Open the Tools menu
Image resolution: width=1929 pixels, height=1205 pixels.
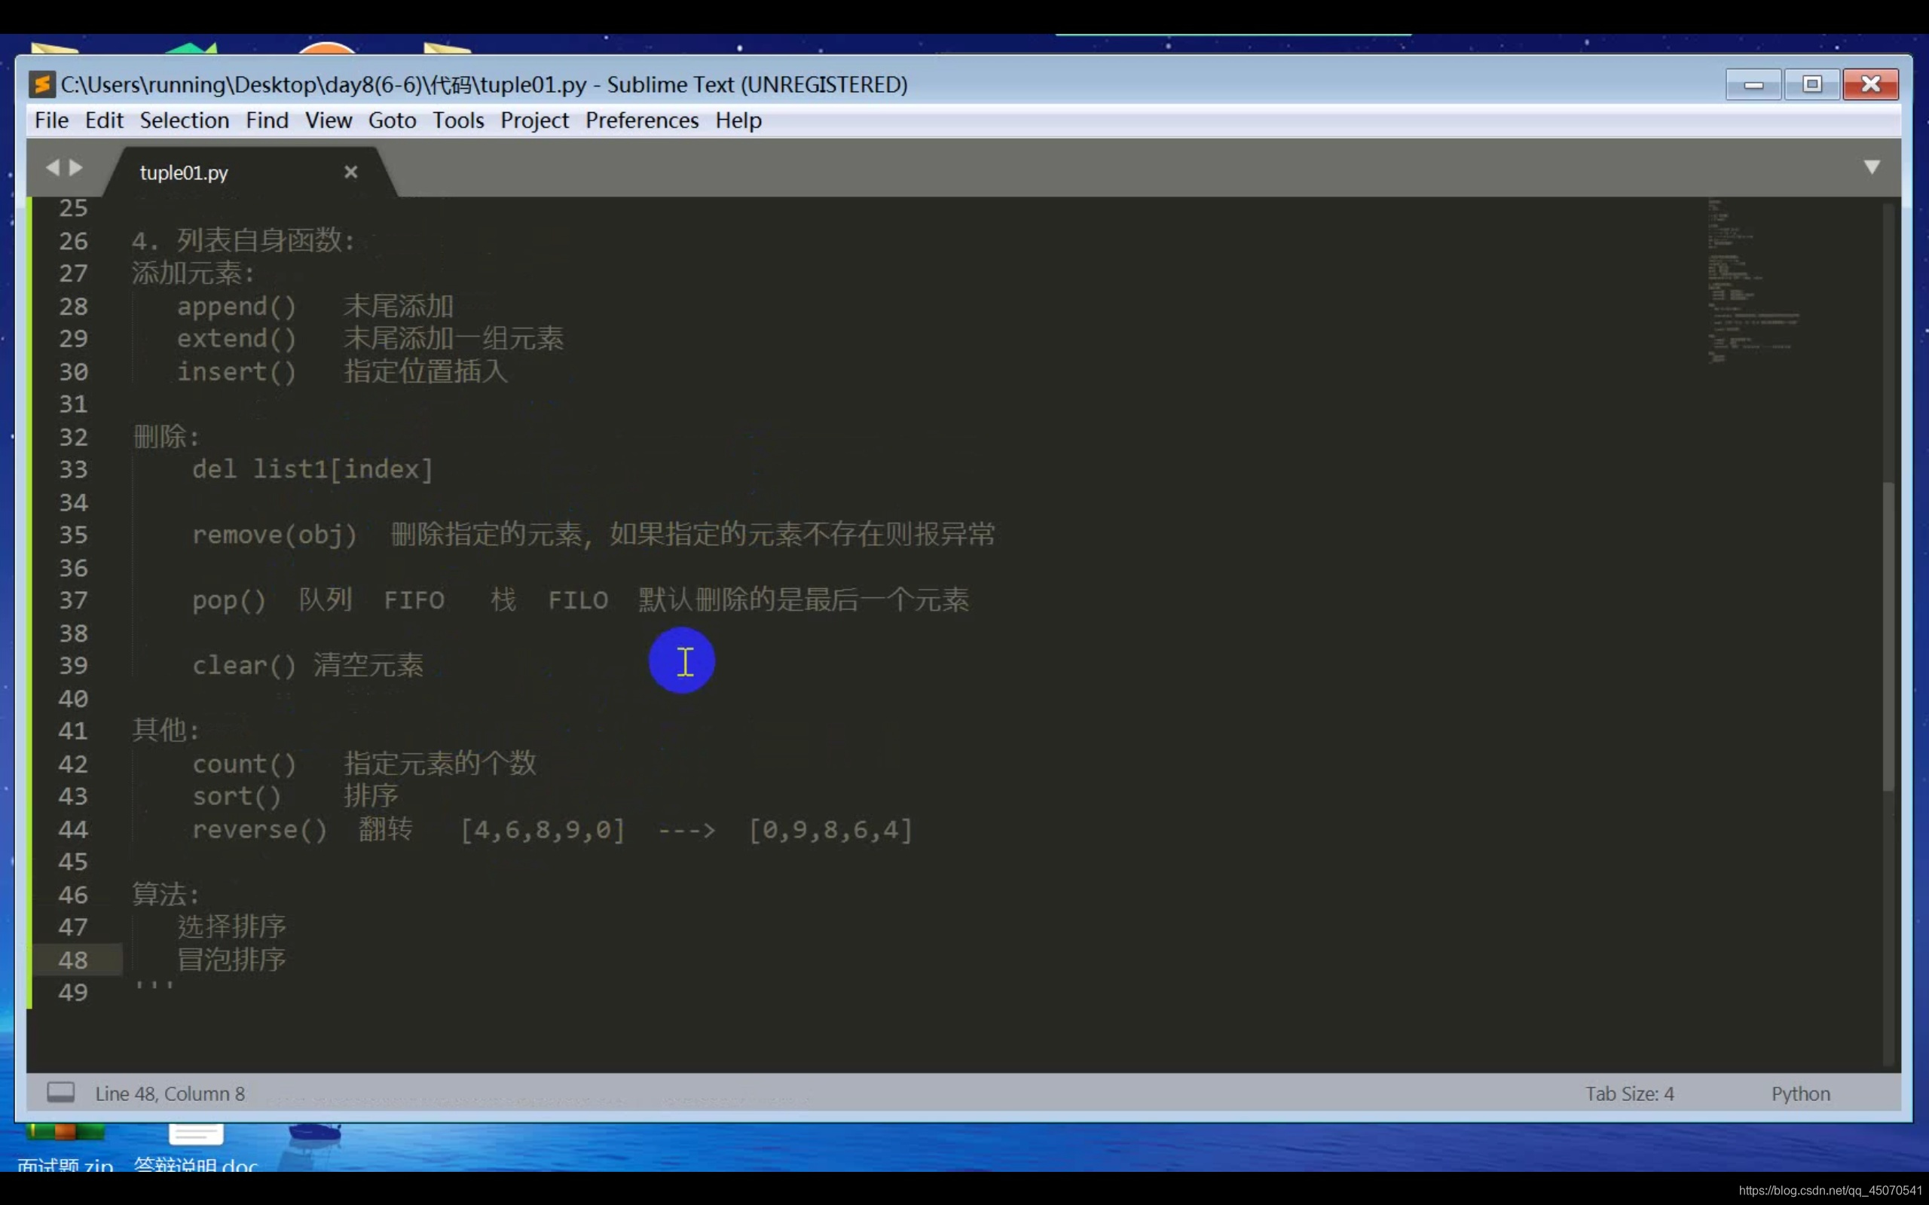457,120
